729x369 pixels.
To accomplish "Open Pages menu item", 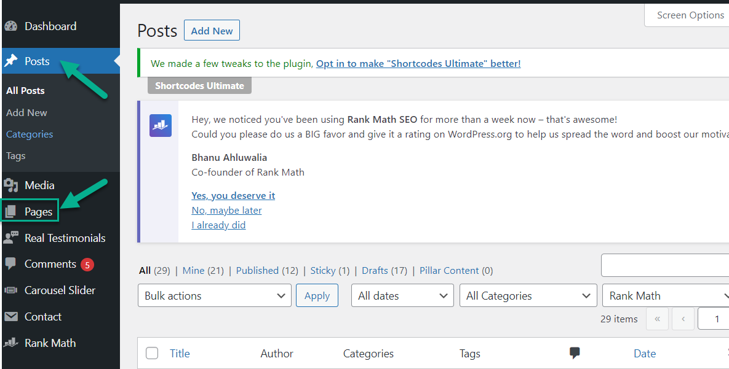I will (x=38, y=212).
